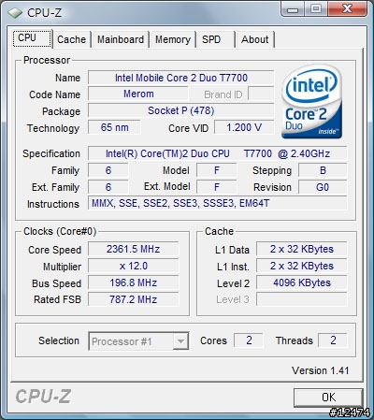
Task: Minimize the CPU-Z window
Action: coord(293,9)
